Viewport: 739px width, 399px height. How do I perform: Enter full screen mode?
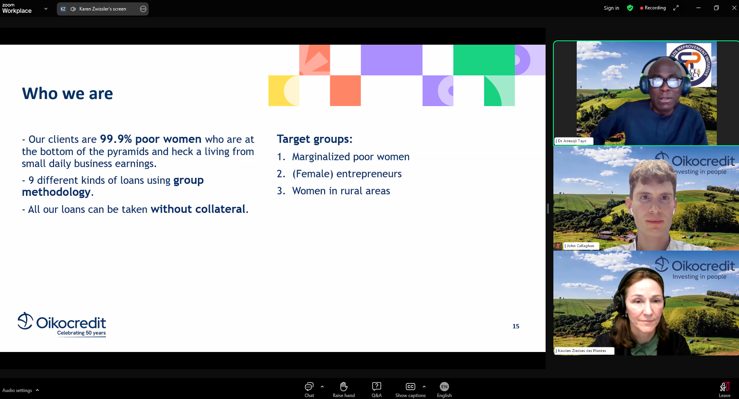(676, 8)
